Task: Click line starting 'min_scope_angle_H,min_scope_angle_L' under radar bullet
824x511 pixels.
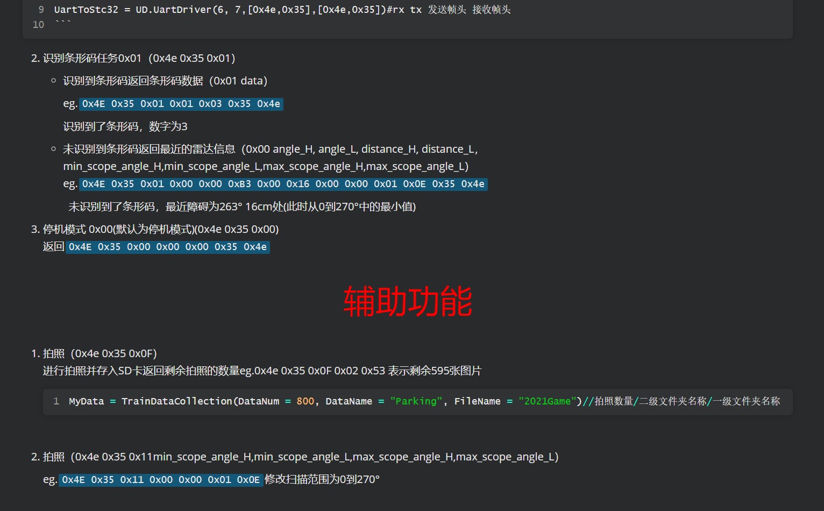Action: [266, 166]
